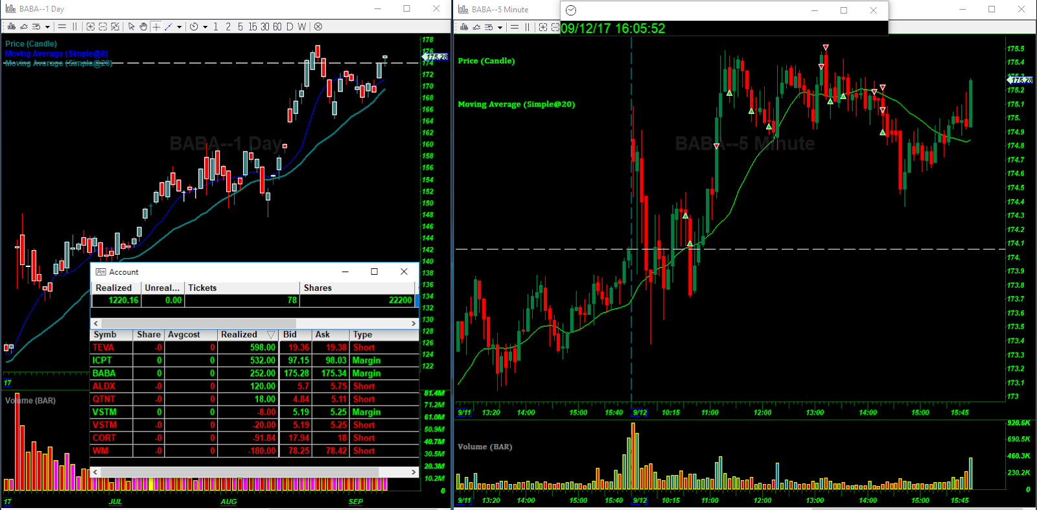Expand the studies dropdown arrow in daily toolbar
The height and width of the screenshot is (510, 1037).
coord(47,27)
